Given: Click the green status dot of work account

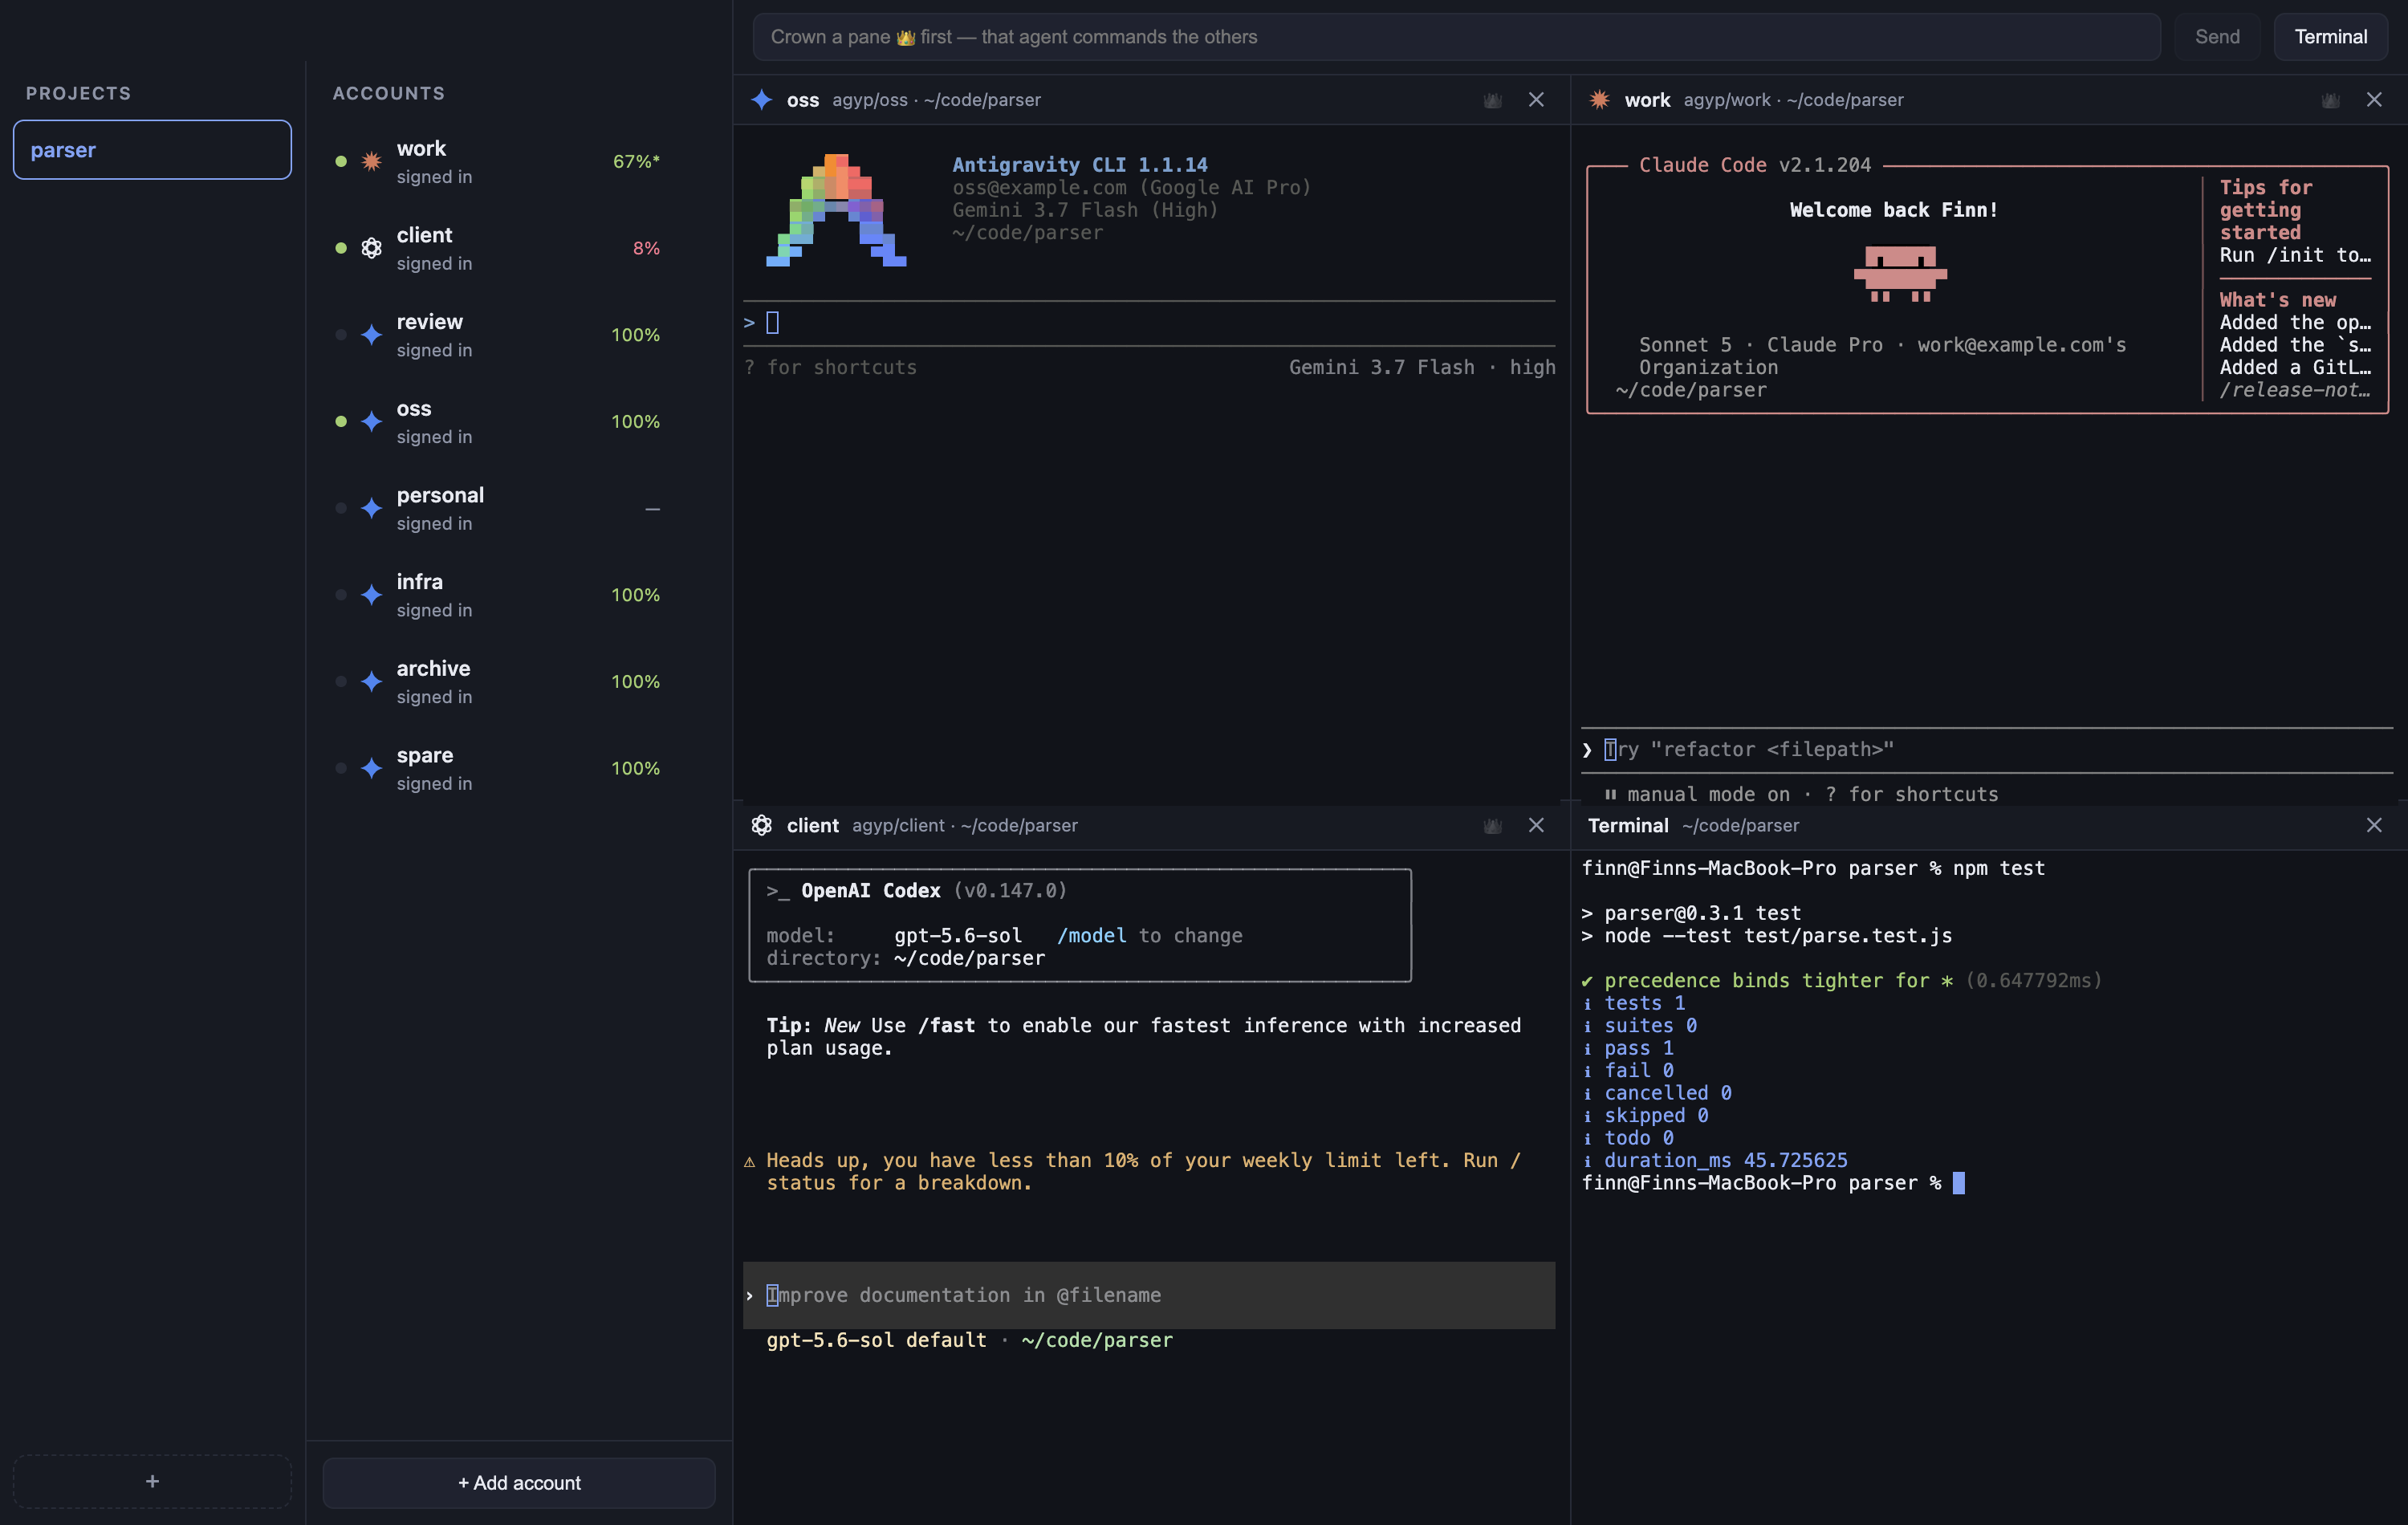Looking at the screenshot, I should [x=341, y=161].
